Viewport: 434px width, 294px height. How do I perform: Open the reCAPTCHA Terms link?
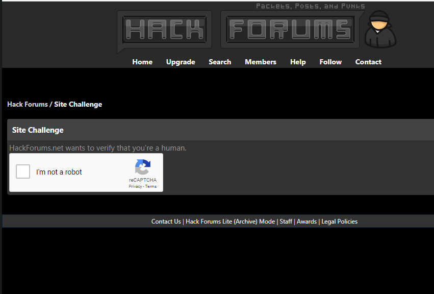point(151,187)
